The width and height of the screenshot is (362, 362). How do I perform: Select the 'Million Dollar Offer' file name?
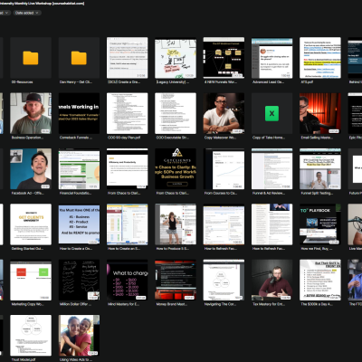point(76,304)
